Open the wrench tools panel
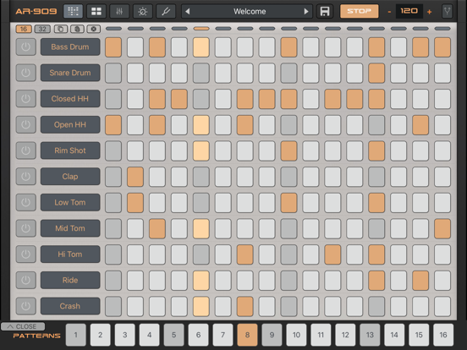Viewport: 467px width, 350px height. tap(166, 12)
